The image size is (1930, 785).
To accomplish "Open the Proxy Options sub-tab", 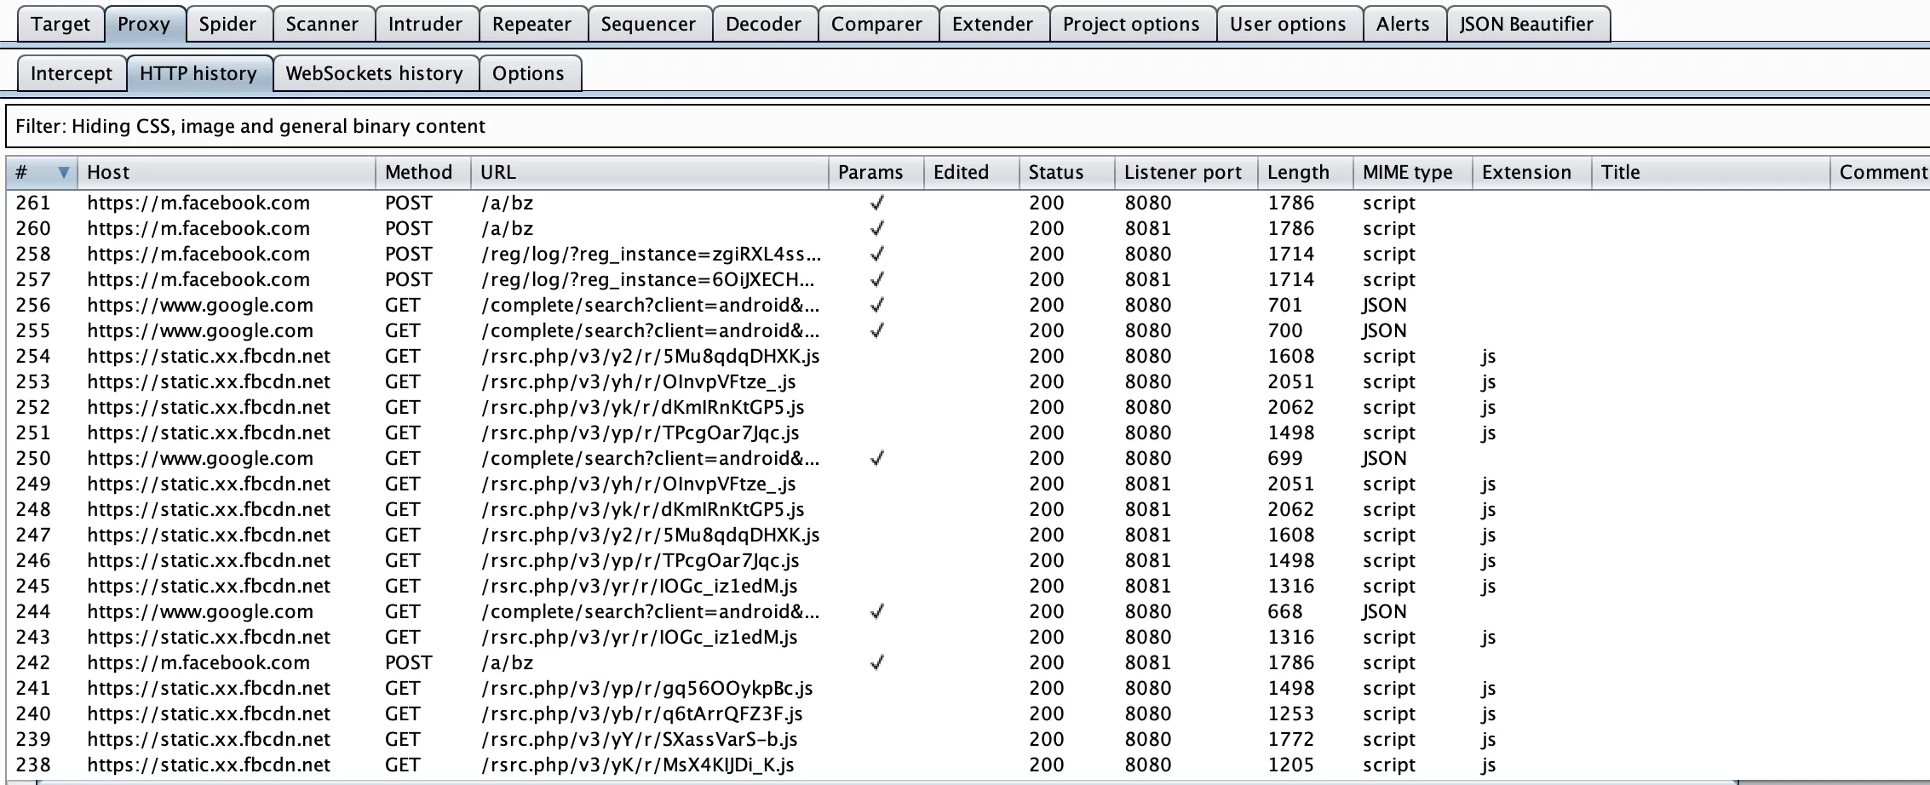I will tap(530, 73).
